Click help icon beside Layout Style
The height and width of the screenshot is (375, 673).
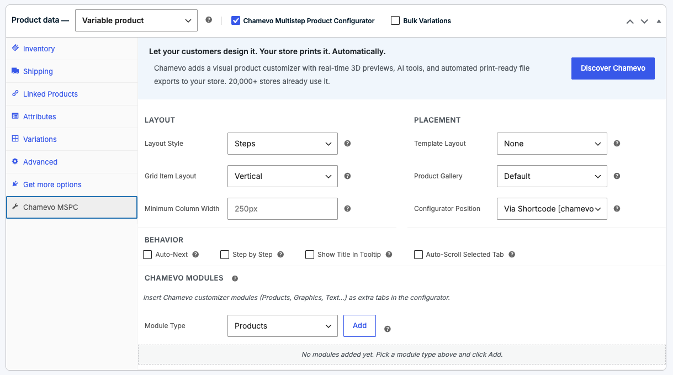pos(348,144)
